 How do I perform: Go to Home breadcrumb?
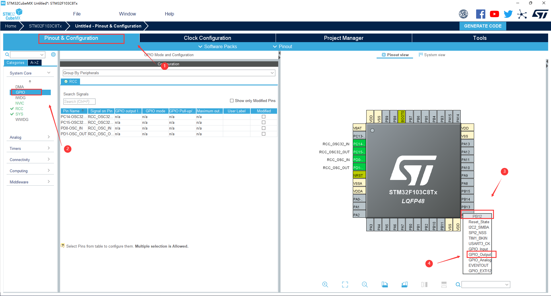pos(11,26)
